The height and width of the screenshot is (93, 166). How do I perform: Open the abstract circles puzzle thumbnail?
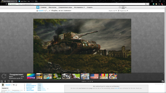tap(113, 76)
